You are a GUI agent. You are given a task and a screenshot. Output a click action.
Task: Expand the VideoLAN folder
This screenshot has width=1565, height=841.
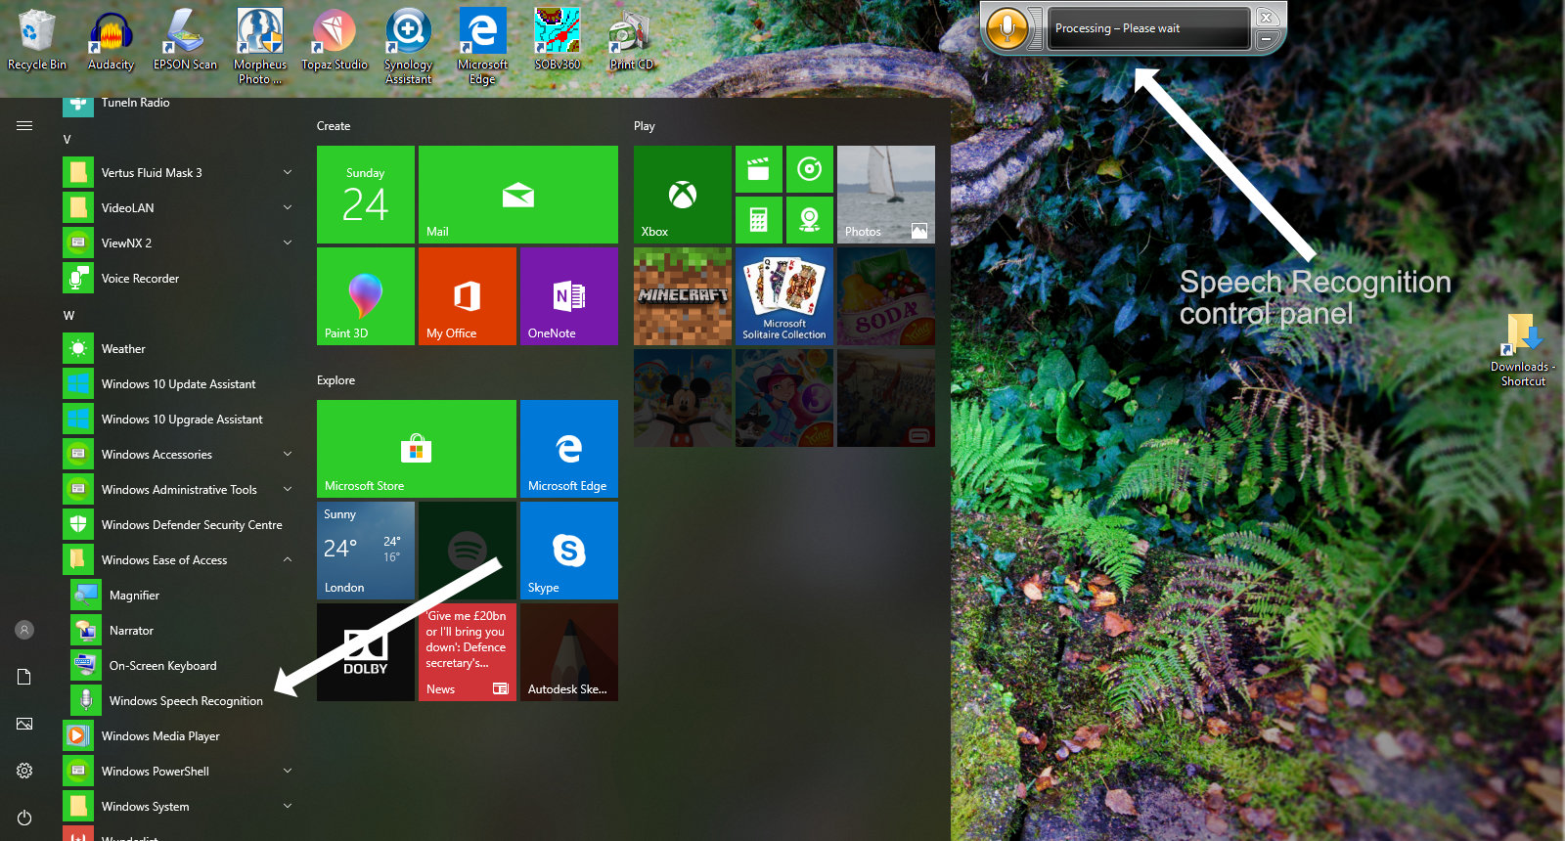click(x=288, y=207)
